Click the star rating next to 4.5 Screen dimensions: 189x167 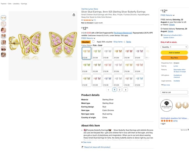[89, 20]
